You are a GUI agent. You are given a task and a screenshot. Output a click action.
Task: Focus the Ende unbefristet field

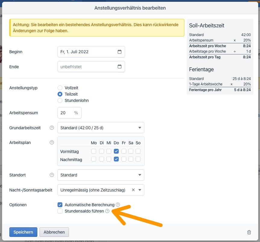coord(91,67)
